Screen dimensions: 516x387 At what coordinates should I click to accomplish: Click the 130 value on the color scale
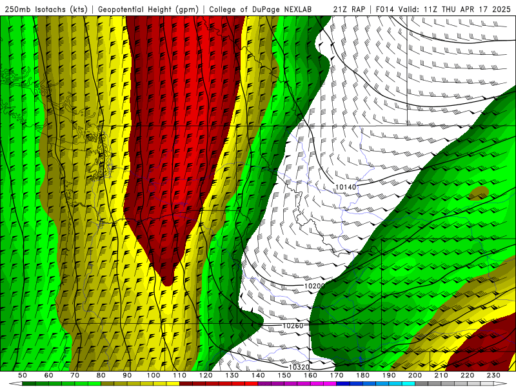pyautogui.click(x=232, y=375)
